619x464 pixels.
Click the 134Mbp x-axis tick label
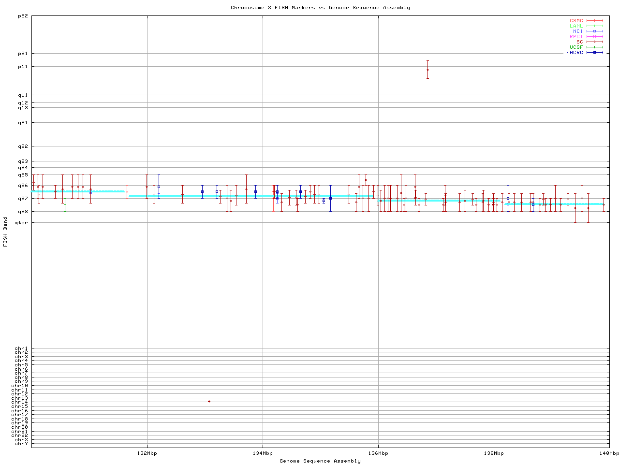click(x=263, y=453)
